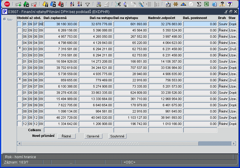The image size is (240, 168).
Task: Click the red cancel query icon
Action: [x=61, y=4]
